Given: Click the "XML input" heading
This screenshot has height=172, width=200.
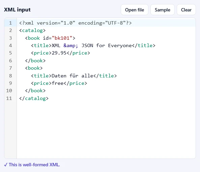Looking at the screenshot, I should (17, 10).
